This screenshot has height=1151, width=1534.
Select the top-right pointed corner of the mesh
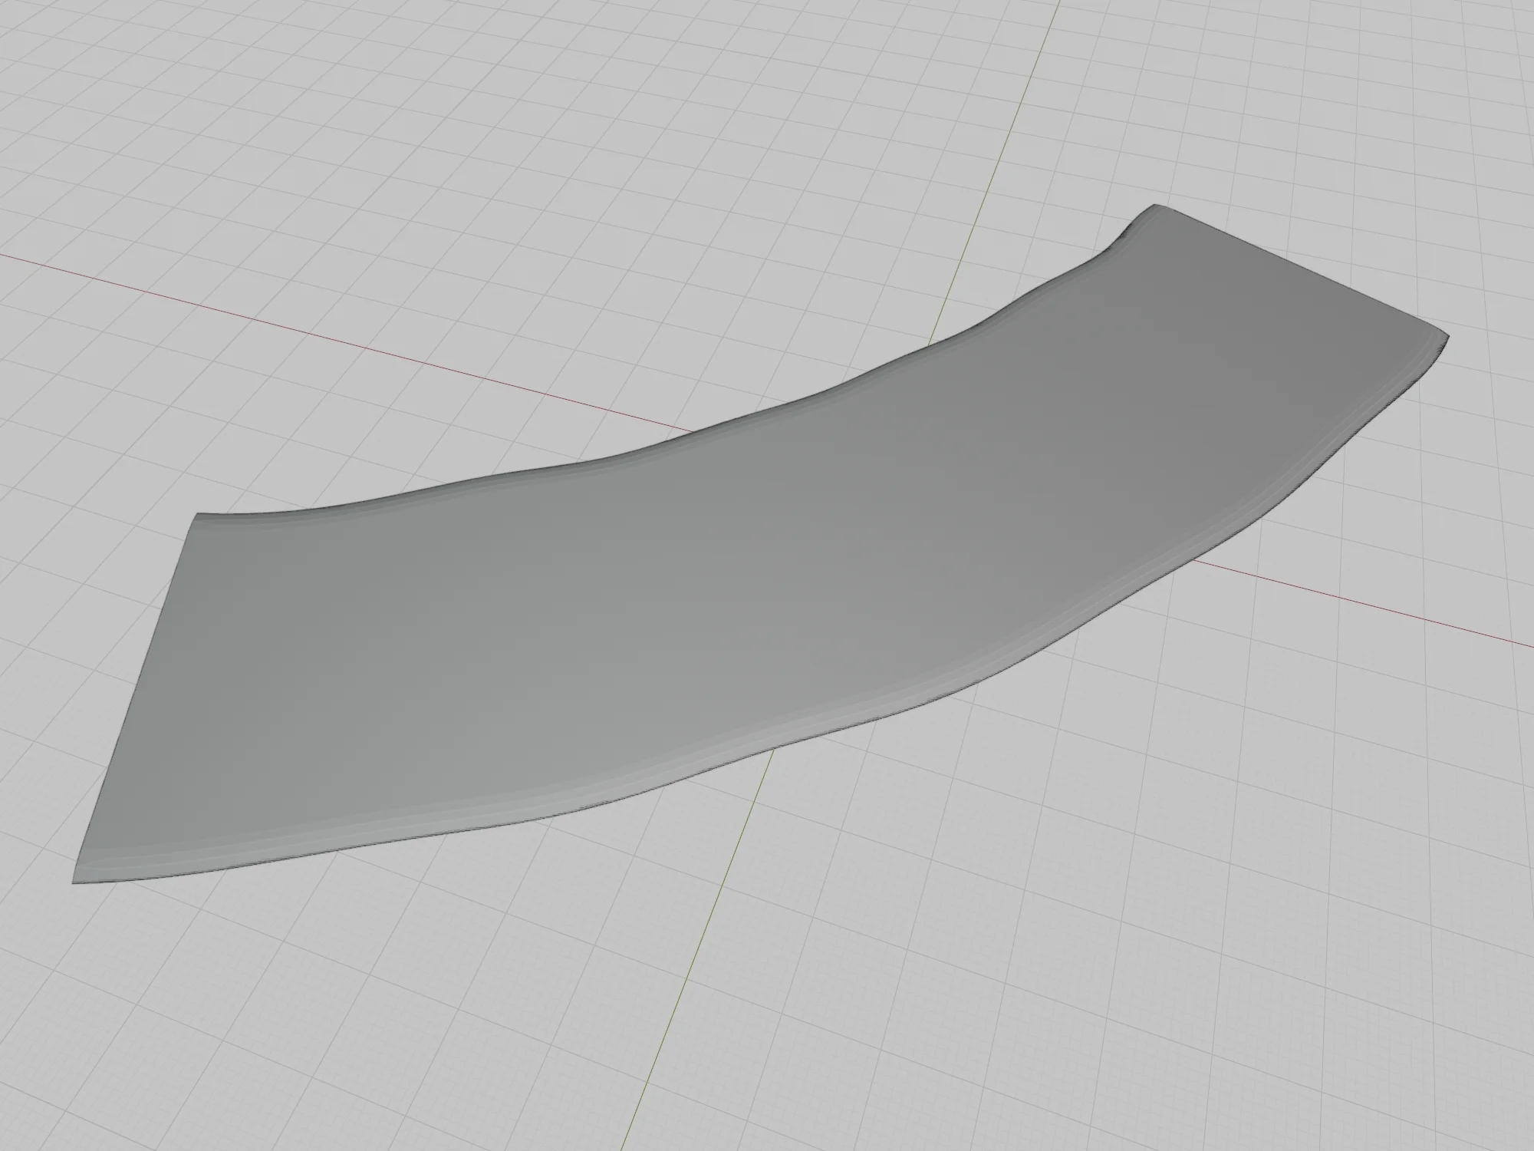coord(1156,206)
